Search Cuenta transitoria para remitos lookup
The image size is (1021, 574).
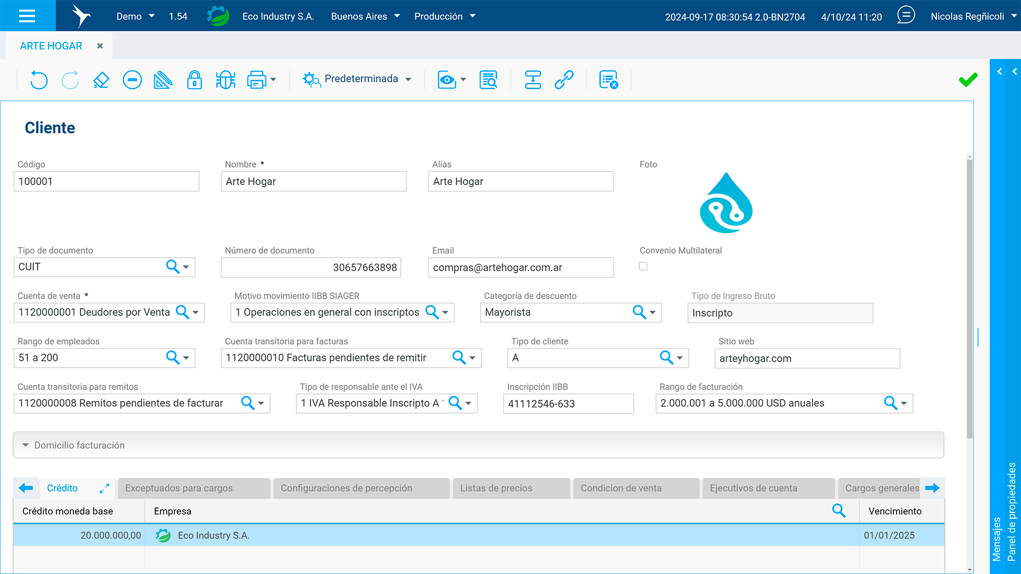247,403
